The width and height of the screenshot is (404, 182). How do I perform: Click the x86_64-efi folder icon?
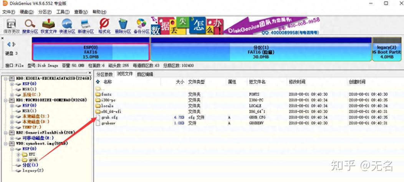(x=98, y=112)
